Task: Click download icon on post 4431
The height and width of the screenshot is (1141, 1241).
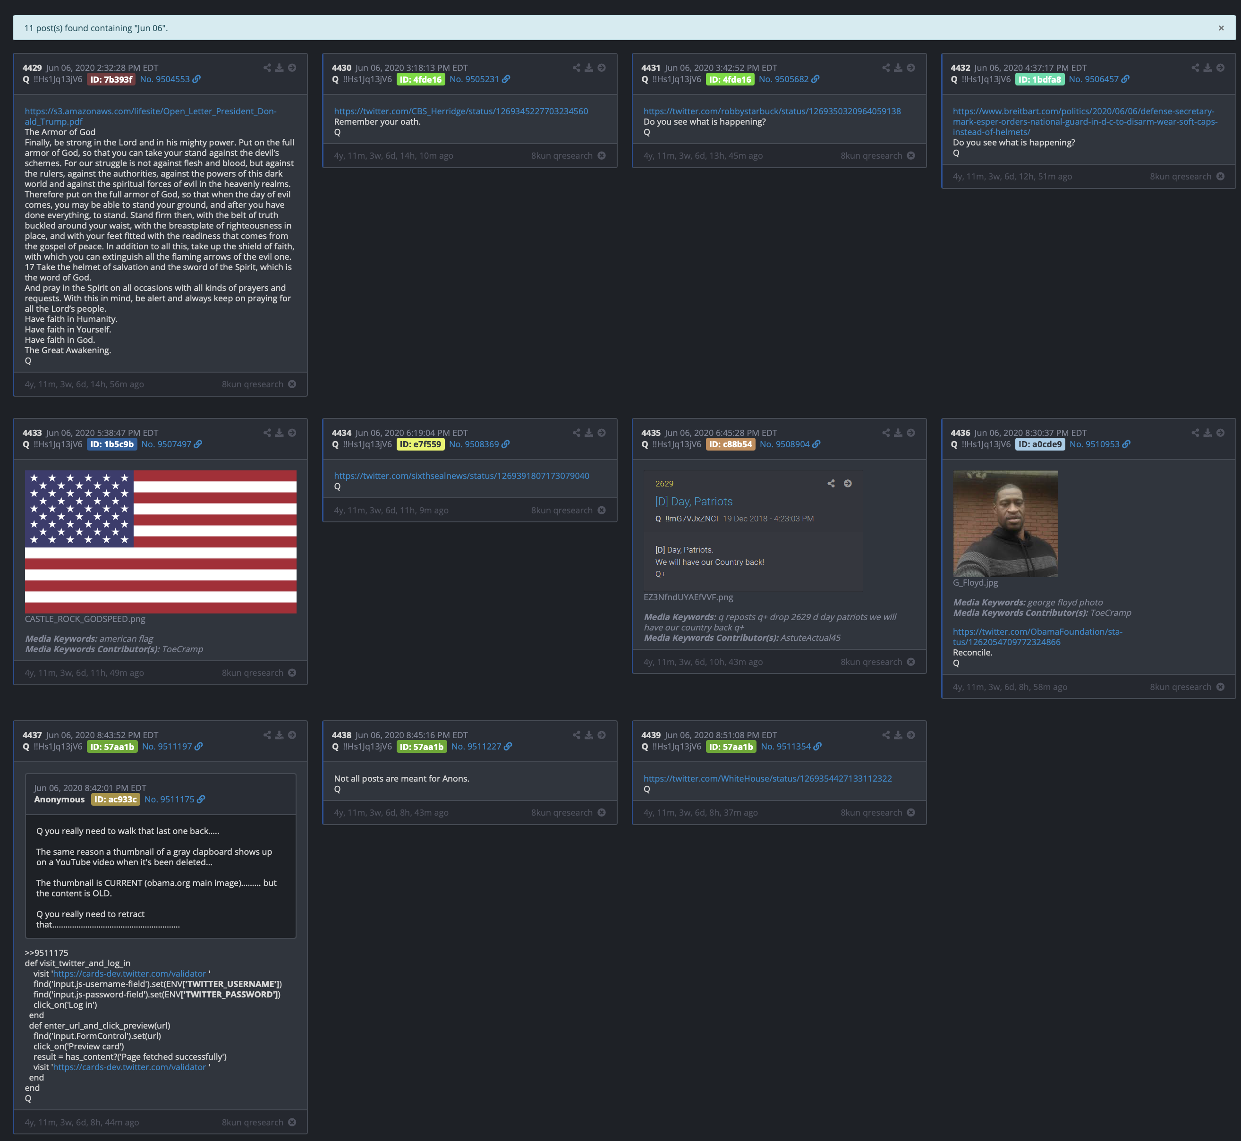Action: pyautogui.click(x=898, y=68)
